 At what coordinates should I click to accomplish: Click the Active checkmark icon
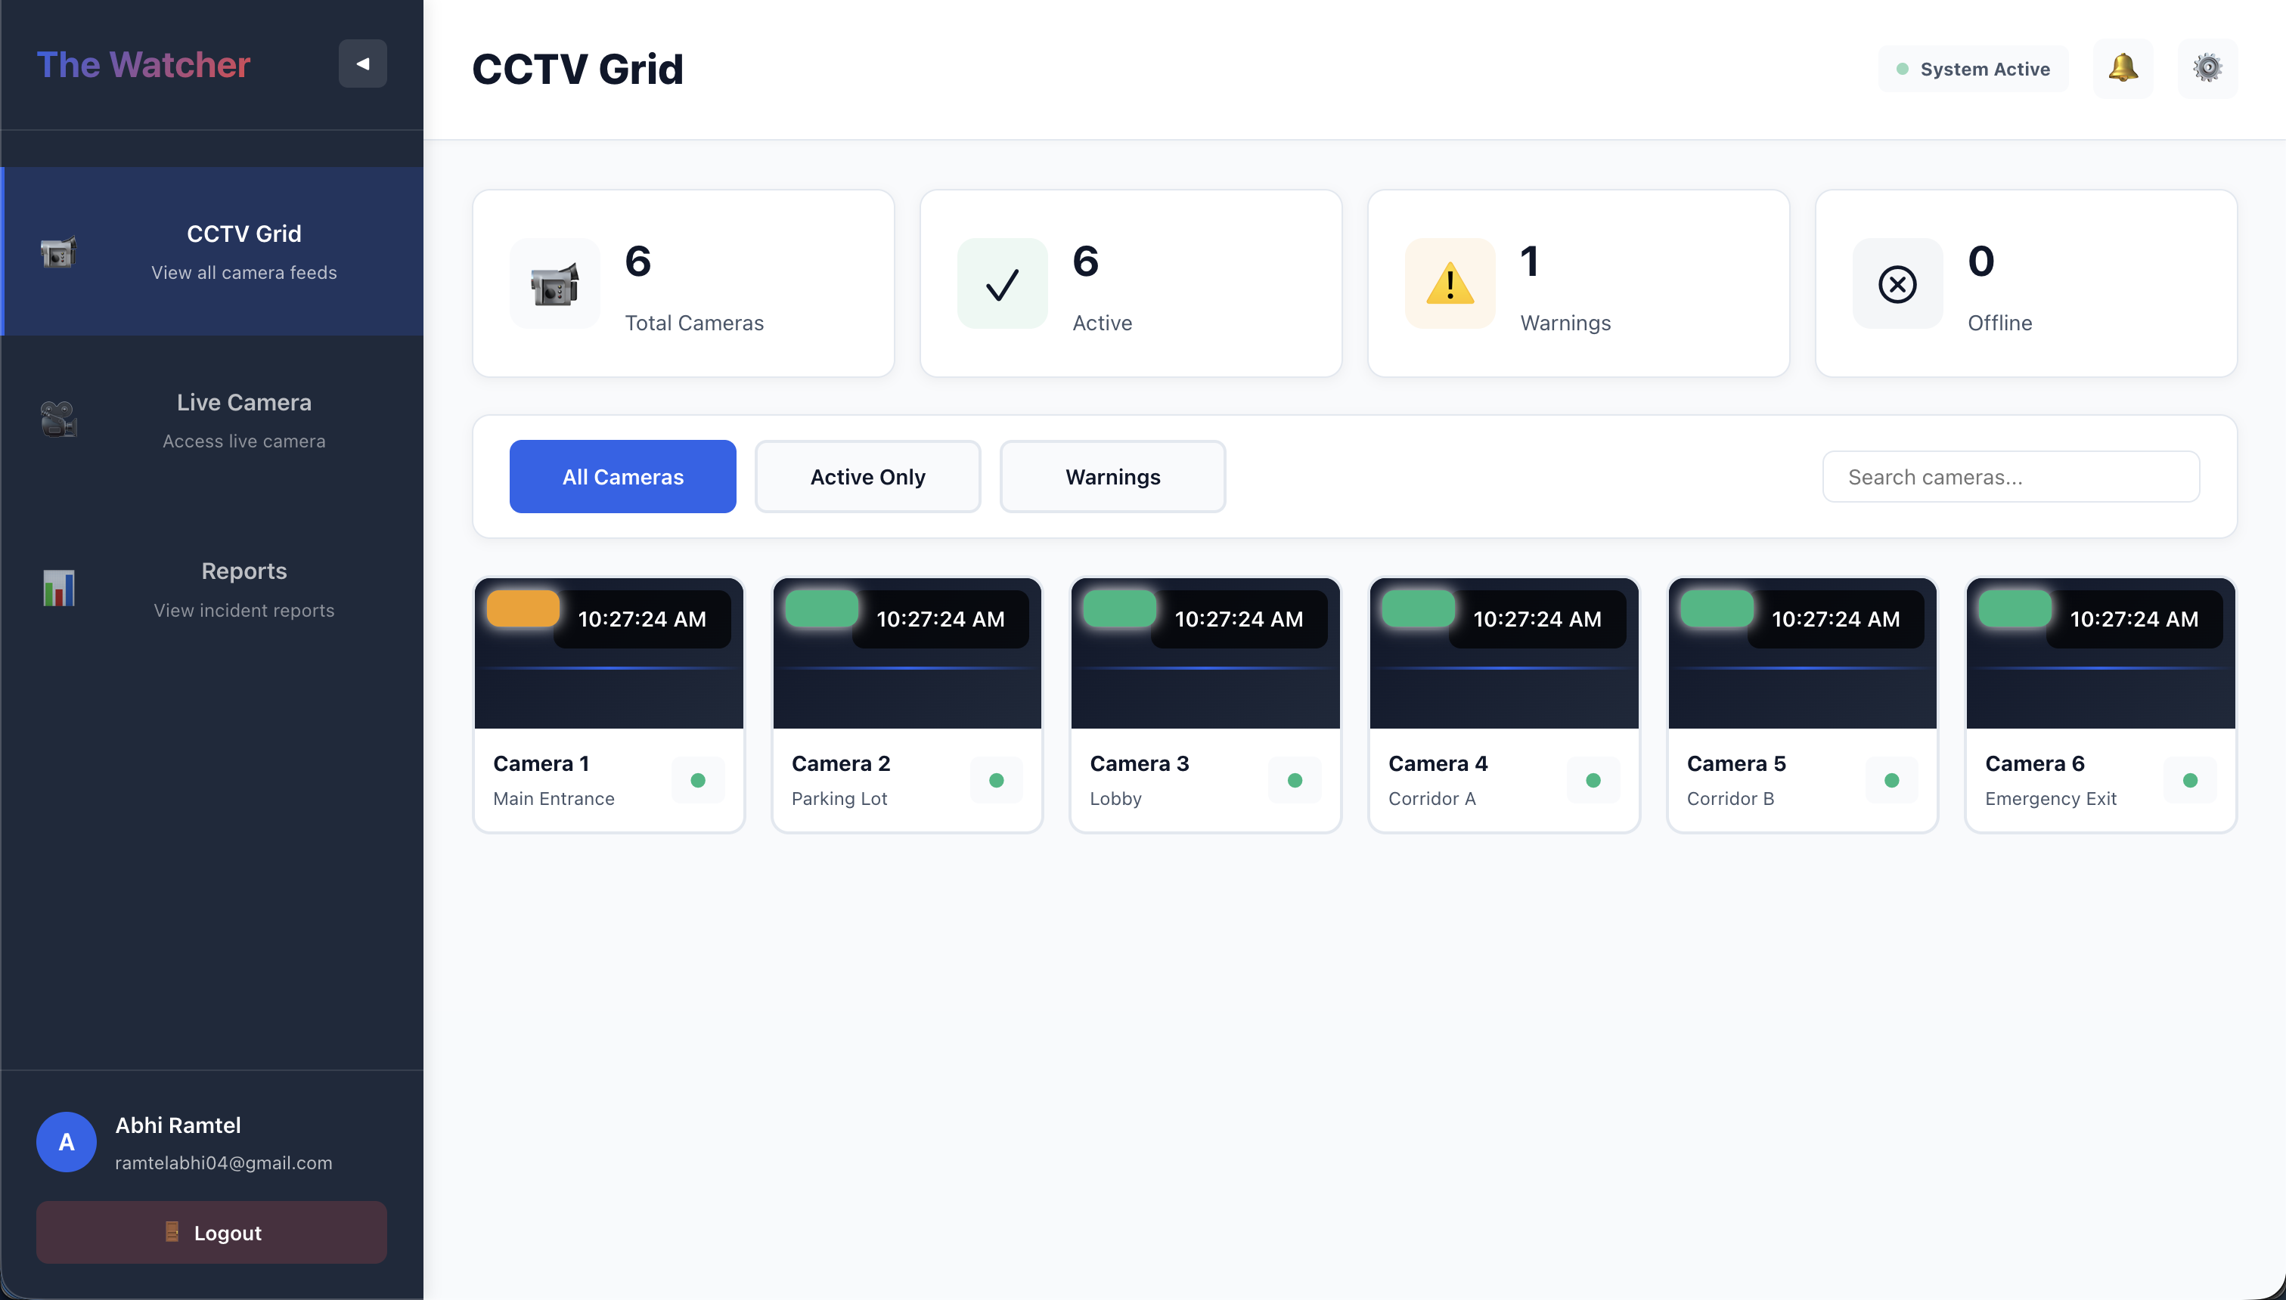pyautogui.click(x=1001, y=284)
